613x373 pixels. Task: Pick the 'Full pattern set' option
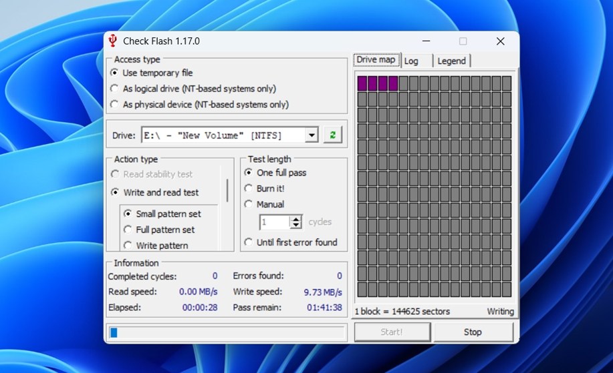128,230
